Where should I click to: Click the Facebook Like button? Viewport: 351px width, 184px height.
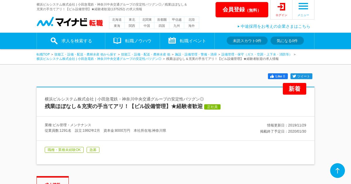click(278, 76)
